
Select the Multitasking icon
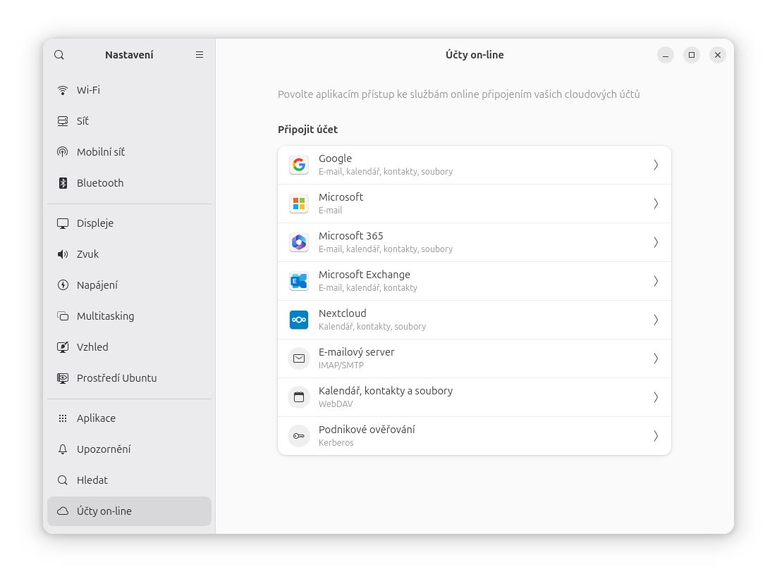coord(63,316)
